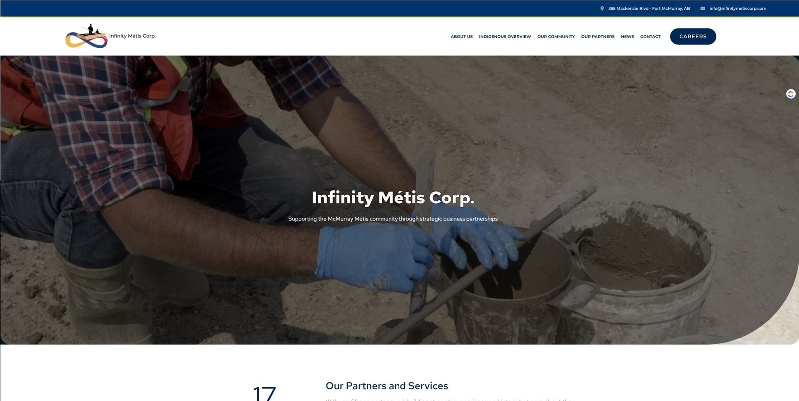Screen dimensions: 799x401
Task: Open the round floating widget icon at right edge
Action: [791, 94]
